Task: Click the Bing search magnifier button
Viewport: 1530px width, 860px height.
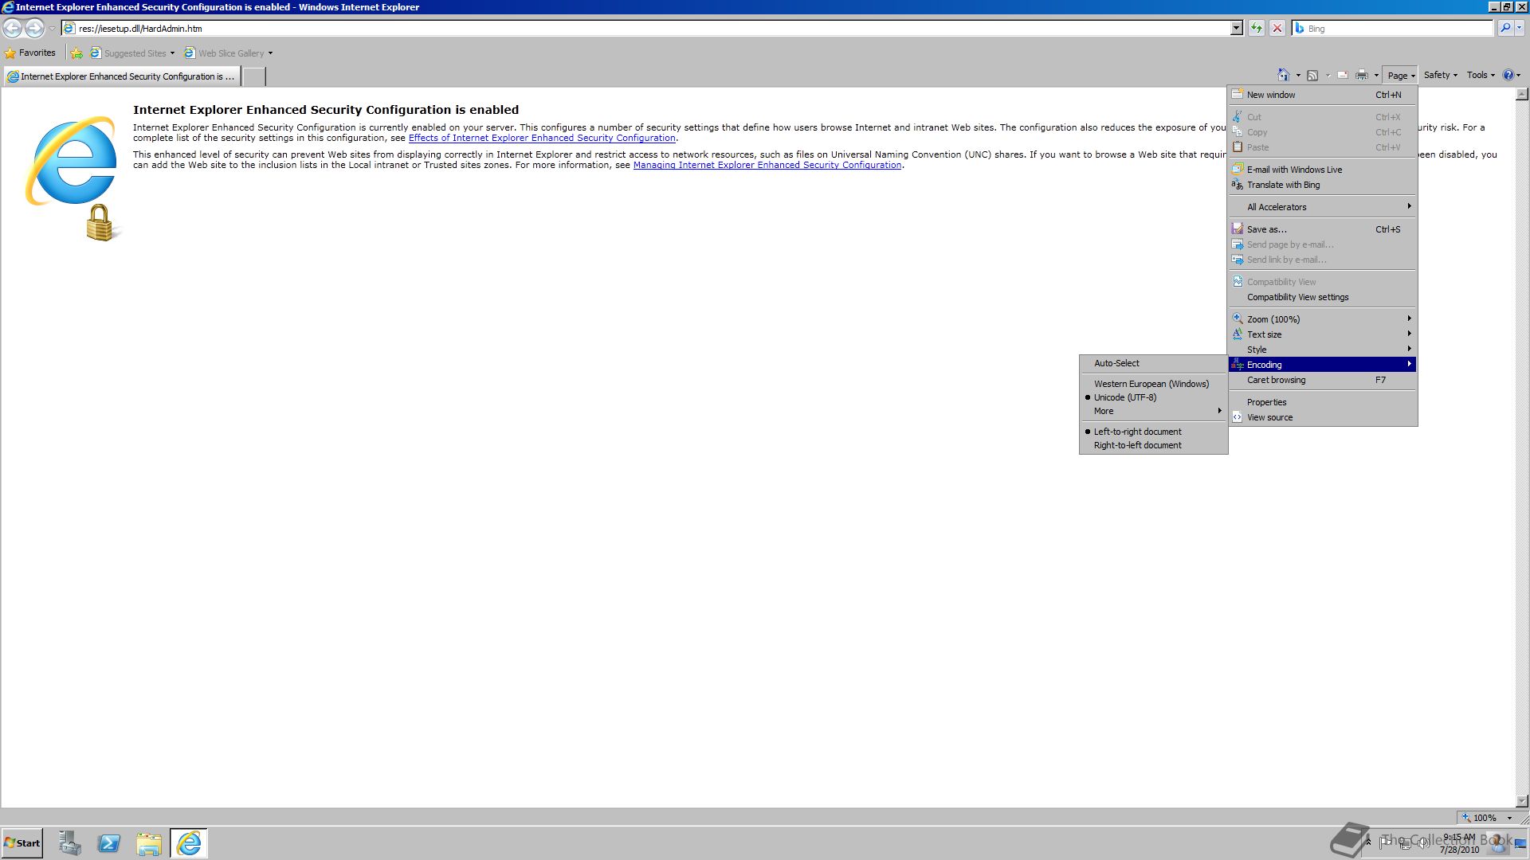Action: click(1504, 28)
